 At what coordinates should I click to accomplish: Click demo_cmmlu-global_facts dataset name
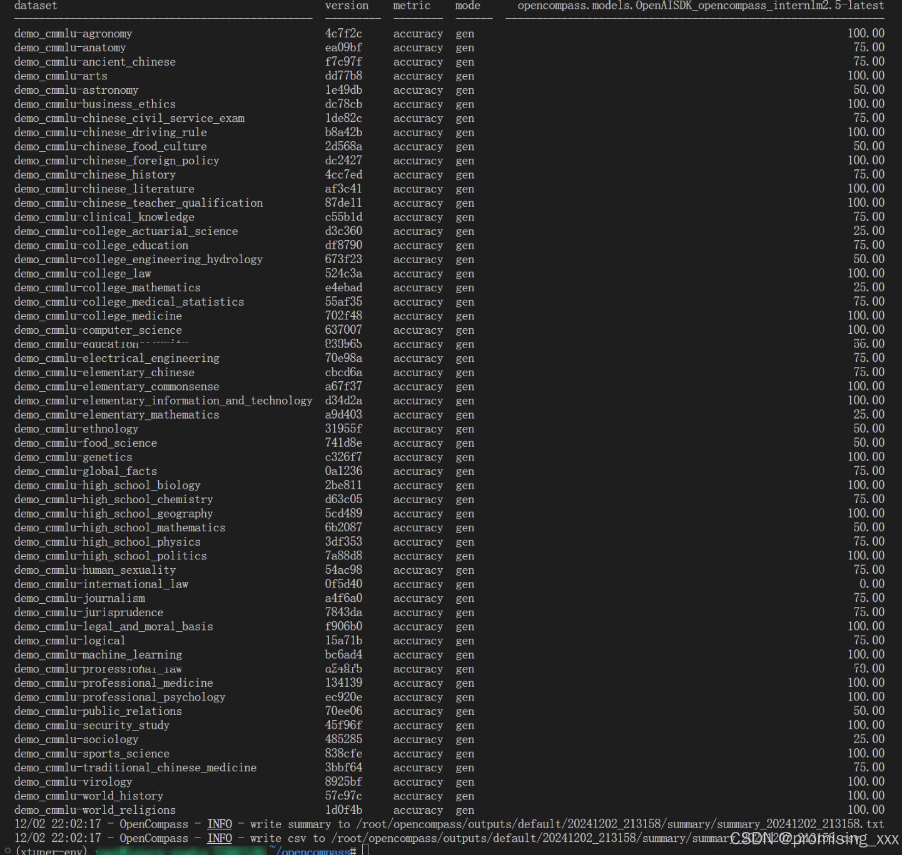coord(86,471)
